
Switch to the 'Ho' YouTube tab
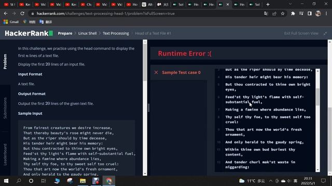pos(132,5)
